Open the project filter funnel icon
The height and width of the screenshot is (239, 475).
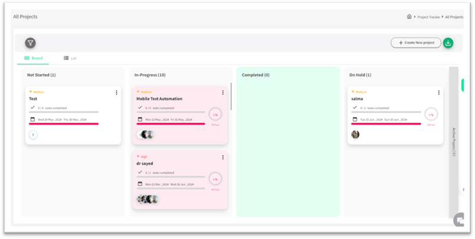[30, 43]
